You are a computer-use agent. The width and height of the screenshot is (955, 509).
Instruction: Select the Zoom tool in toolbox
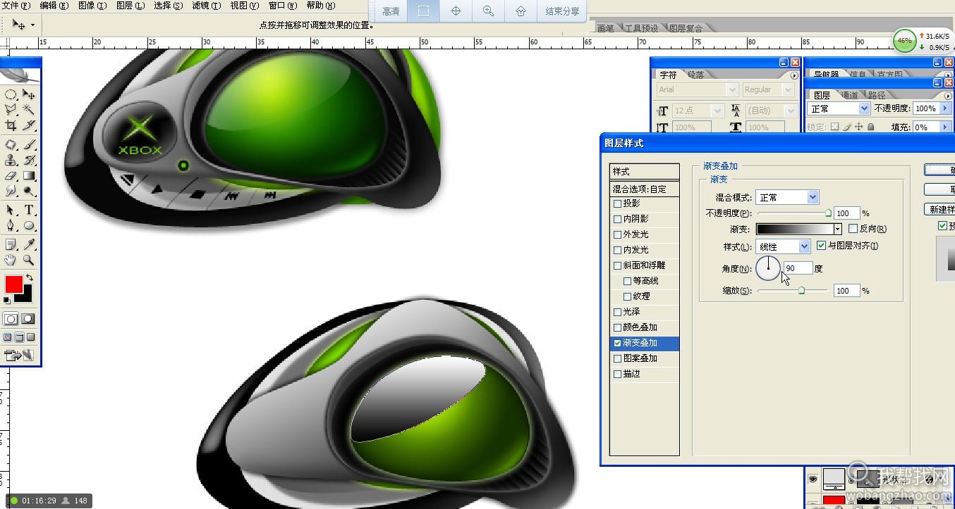28,259
